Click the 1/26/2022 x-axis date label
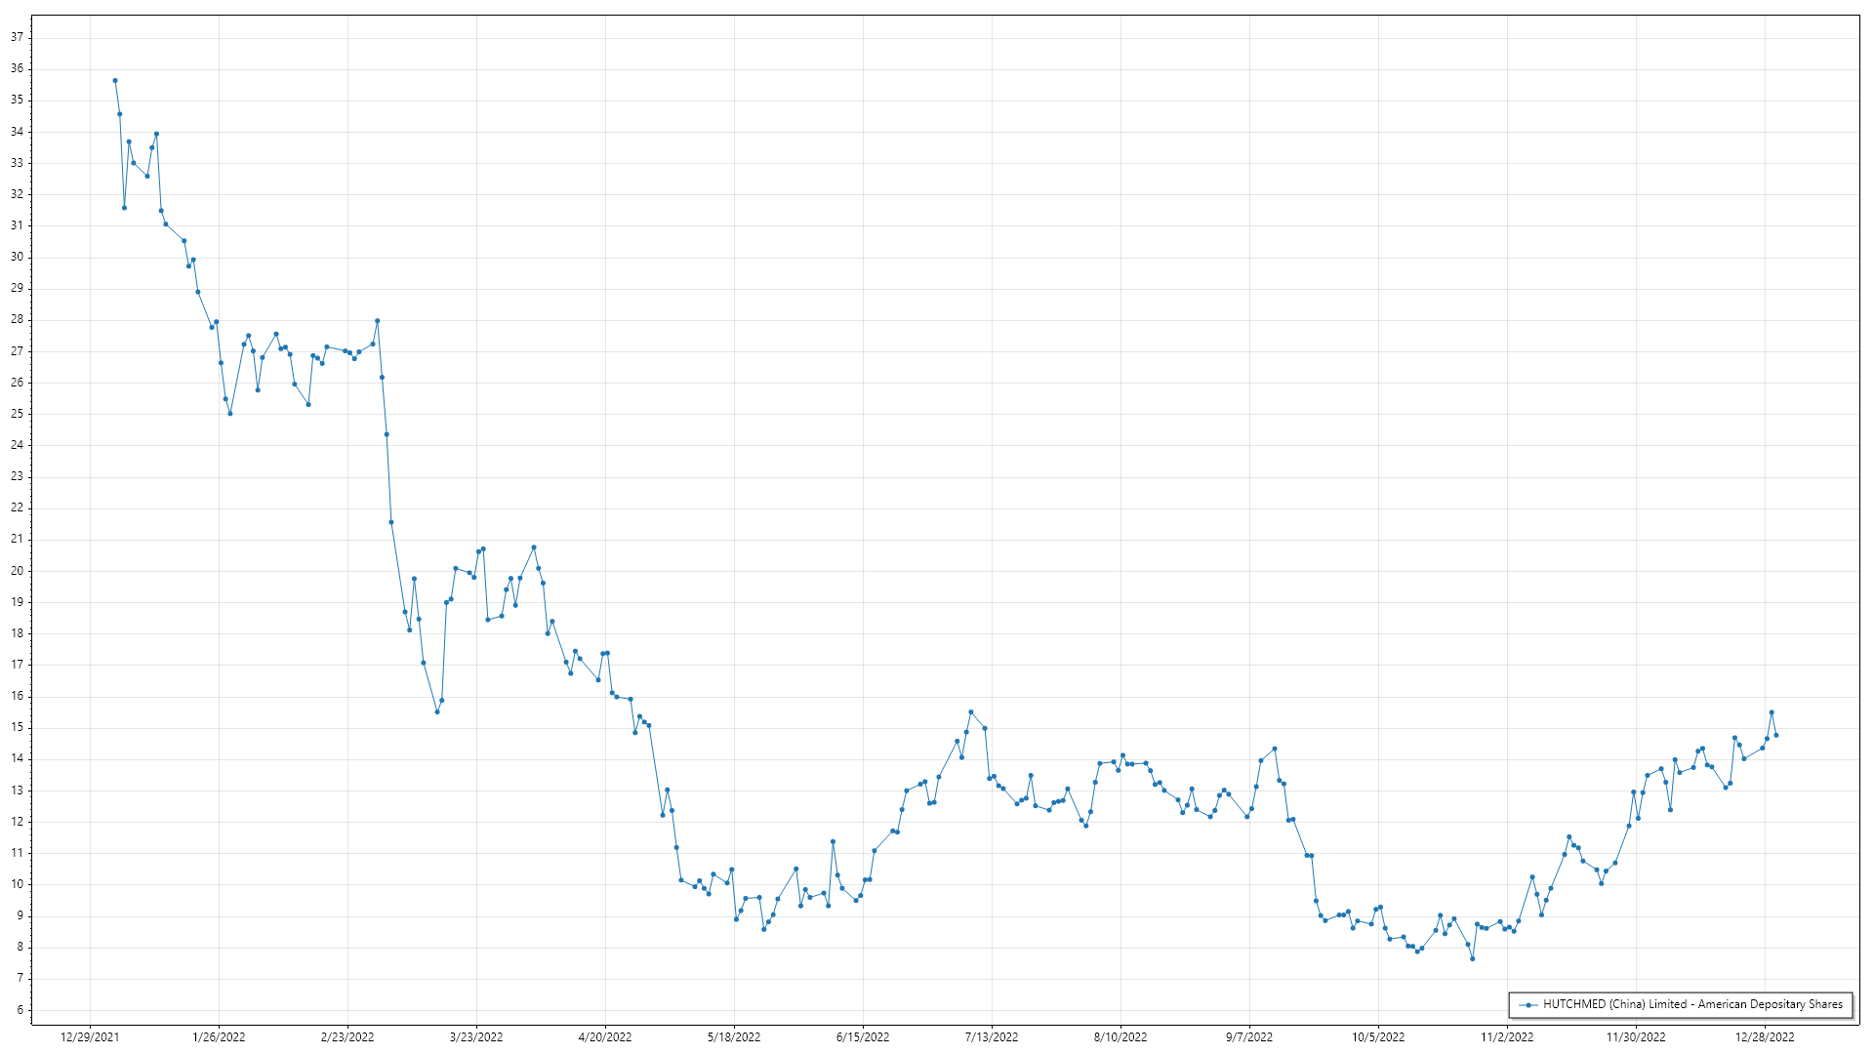The height and width of the screenshot is (1054, 1874). tap(219, 1037)
